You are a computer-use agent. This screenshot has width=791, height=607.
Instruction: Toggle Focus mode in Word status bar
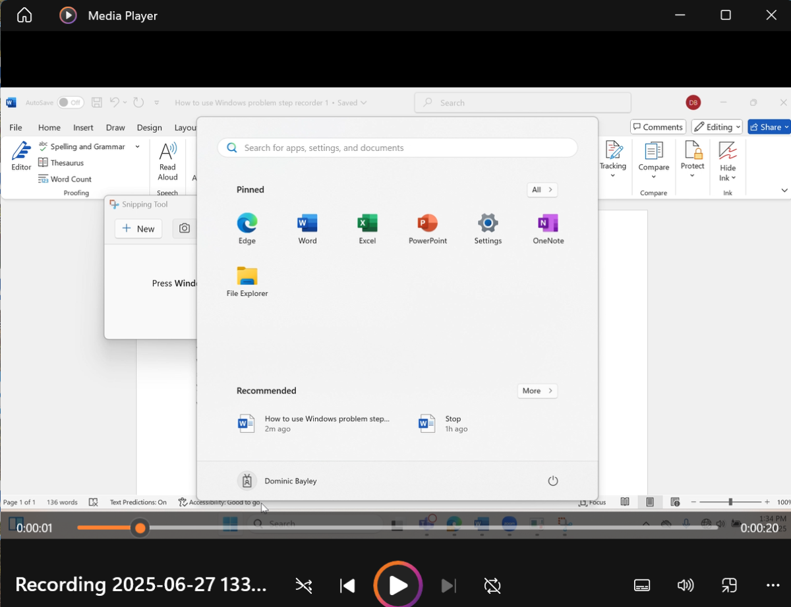tap(592, 502)
